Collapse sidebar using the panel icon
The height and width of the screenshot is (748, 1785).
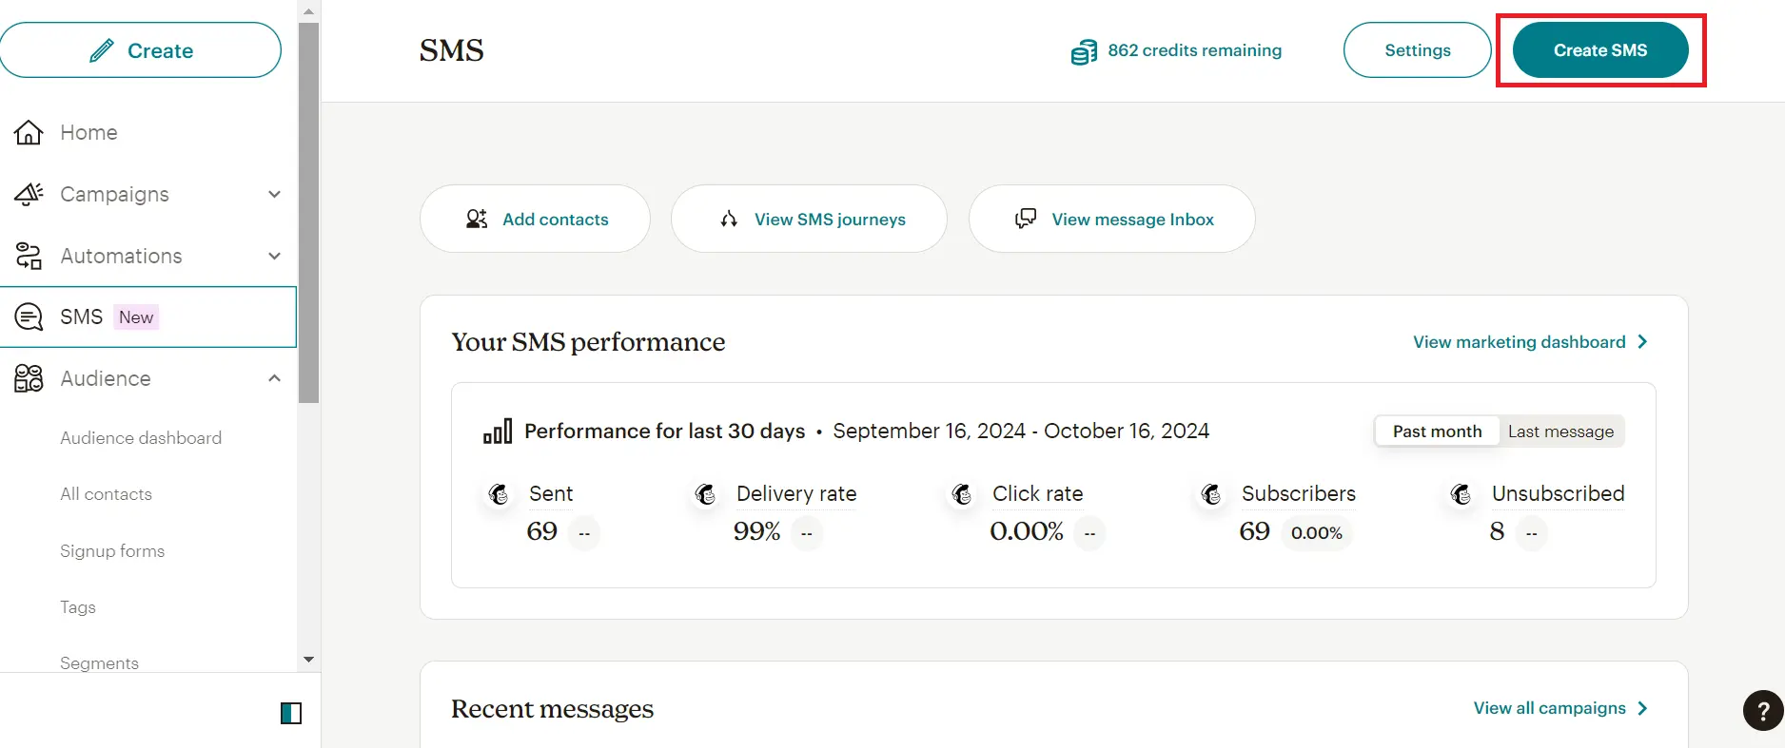(x=291, y=713)
